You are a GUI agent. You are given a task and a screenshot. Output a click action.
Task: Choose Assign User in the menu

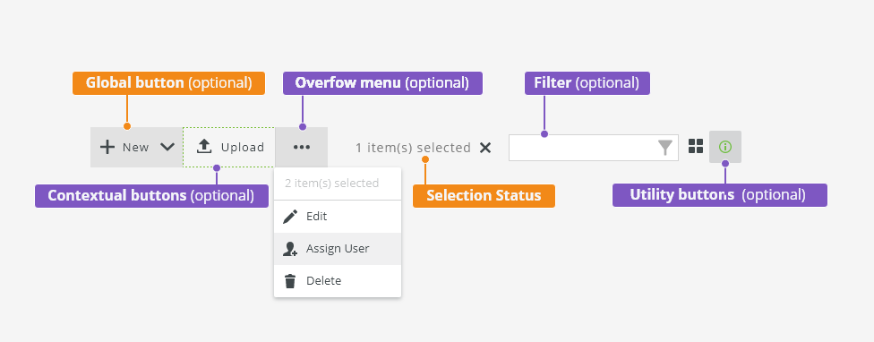[x=338, y=248]
